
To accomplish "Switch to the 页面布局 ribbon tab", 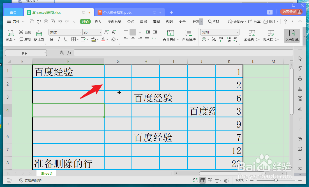I will [x=114, y=22].
